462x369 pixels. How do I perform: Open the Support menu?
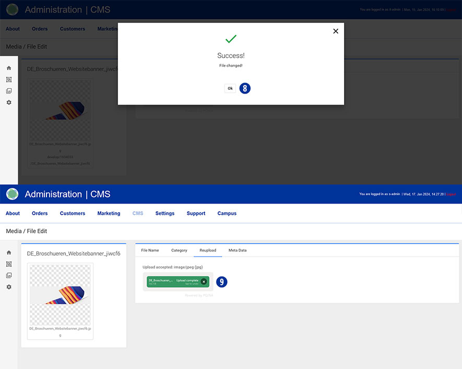point(196,213)
